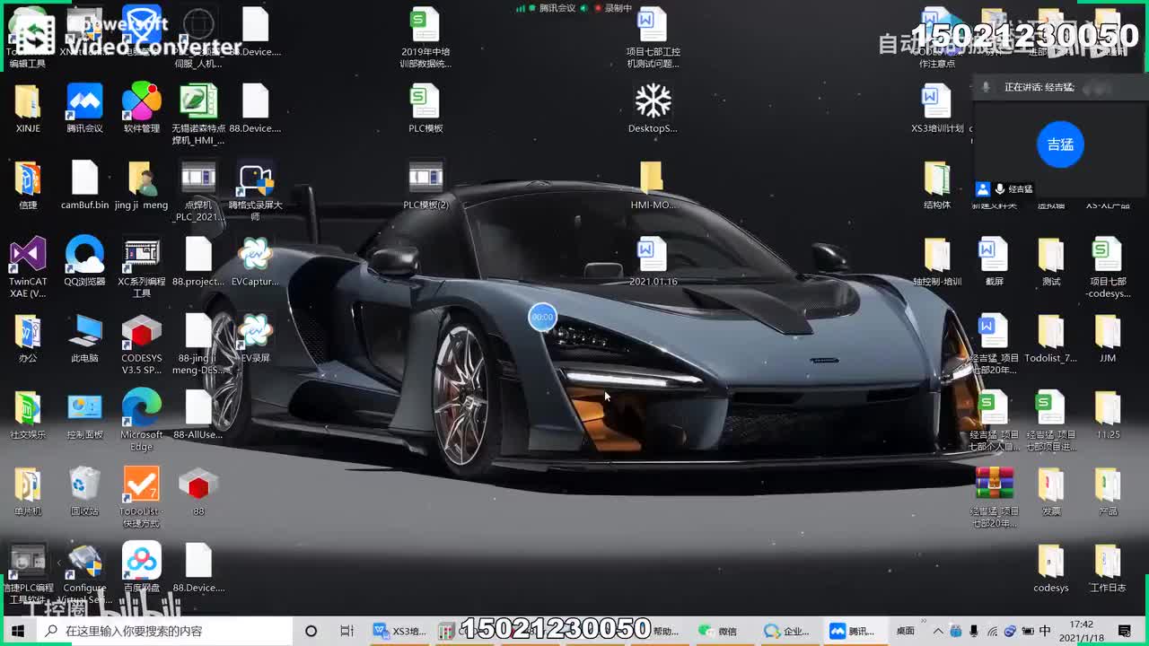Launch the ToDoList 快捷方式 shortcut
The height and width of the screenshot is (646, 1149).
pos(142,497)
